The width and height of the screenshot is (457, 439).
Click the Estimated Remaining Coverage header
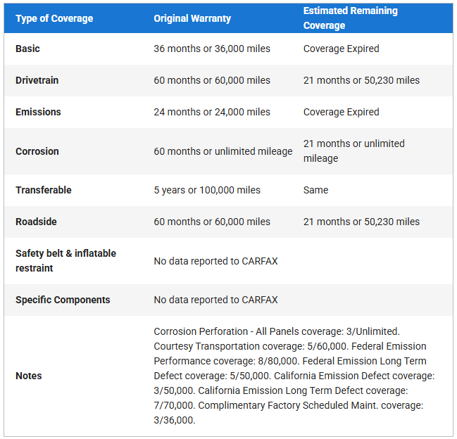pos(351,18)
